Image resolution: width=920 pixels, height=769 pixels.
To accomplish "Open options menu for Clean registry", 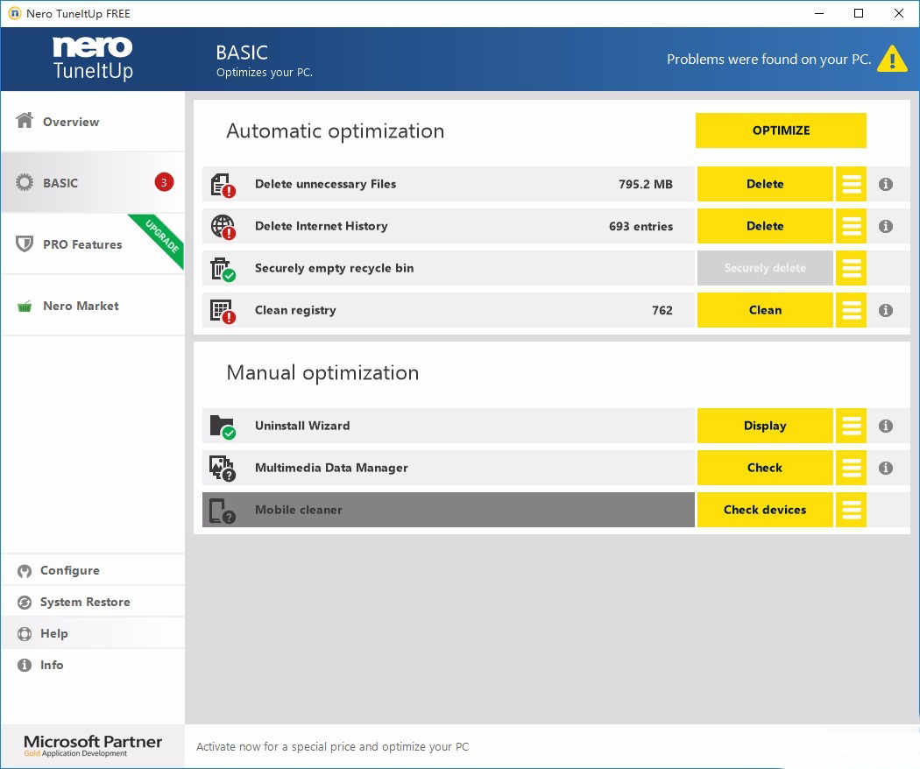I will point(852,310).
